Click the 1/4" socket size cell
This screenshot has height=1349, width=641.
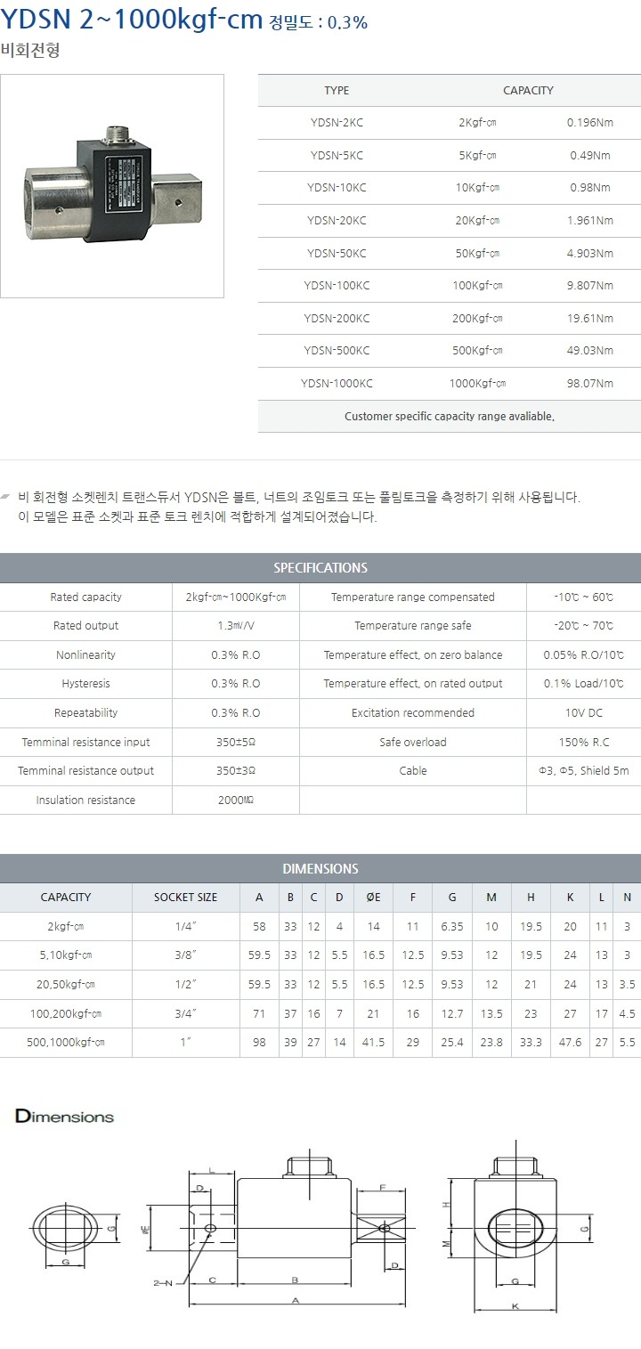185,926
